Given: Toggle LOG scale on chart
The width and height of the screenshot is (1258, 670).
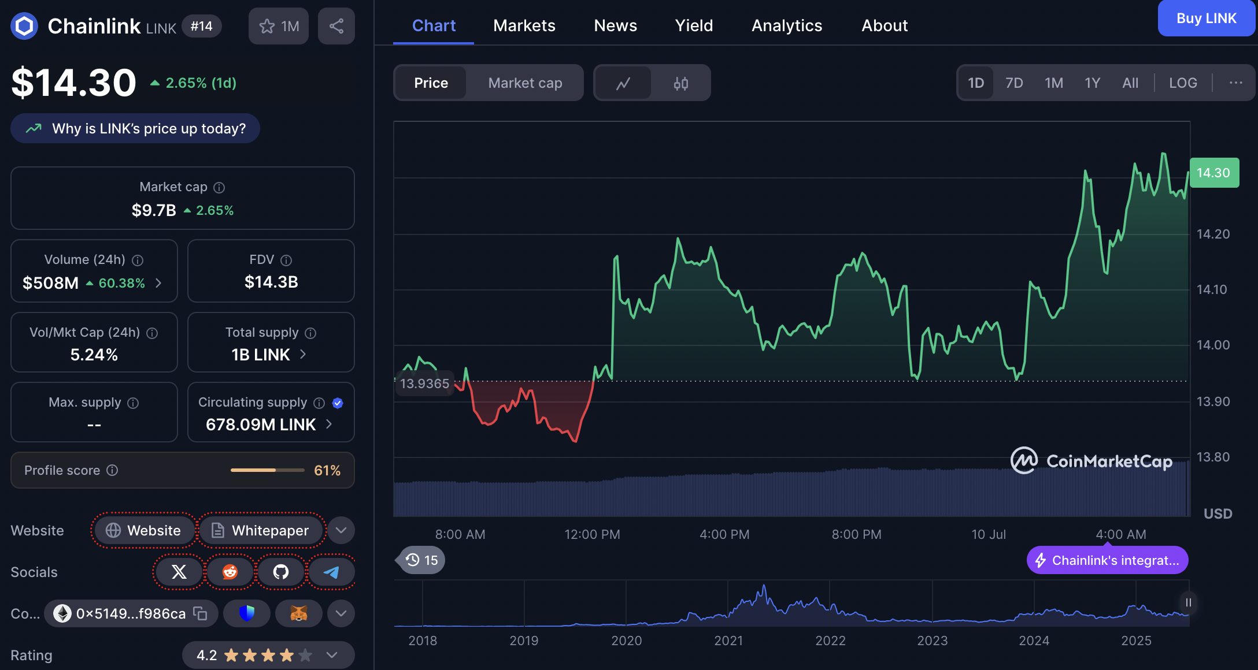Looking at the screenshot, I should point(1183,83).
